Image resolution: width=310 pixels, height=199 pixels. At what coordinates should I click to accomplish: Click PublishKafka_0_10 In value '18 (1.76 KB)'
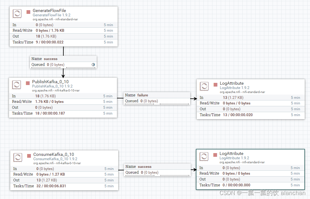point(45,96)
